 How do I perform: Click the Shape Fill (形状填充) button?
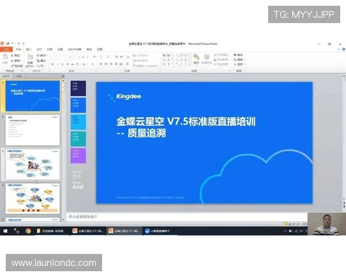tap(221, 55)
